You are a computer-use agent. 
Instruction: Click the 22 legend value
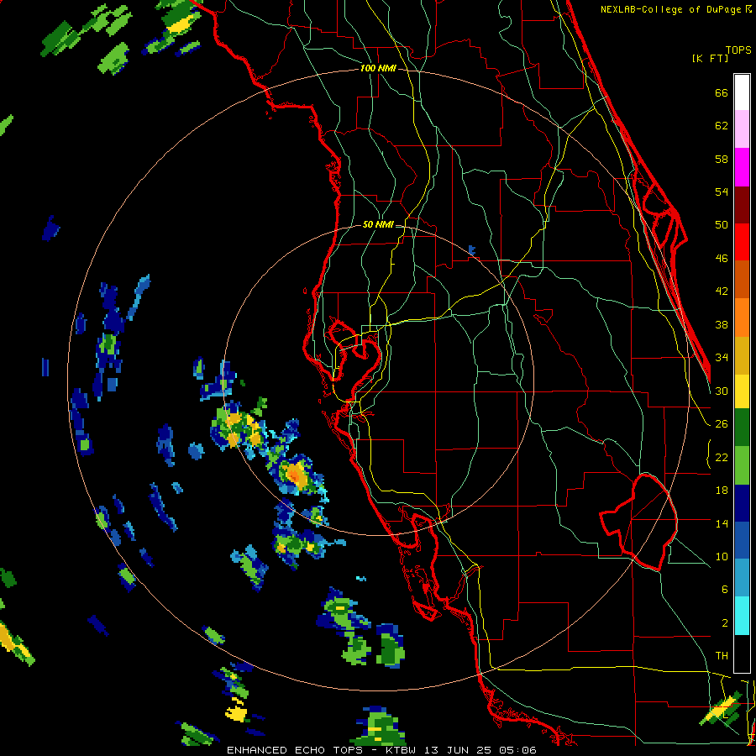(722, 458)
